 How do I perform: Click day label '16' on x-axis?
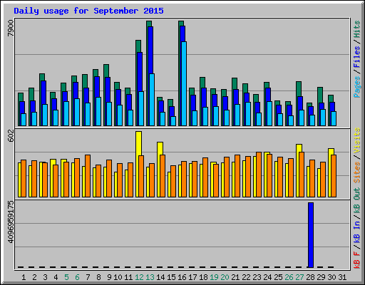coord(182,277)
